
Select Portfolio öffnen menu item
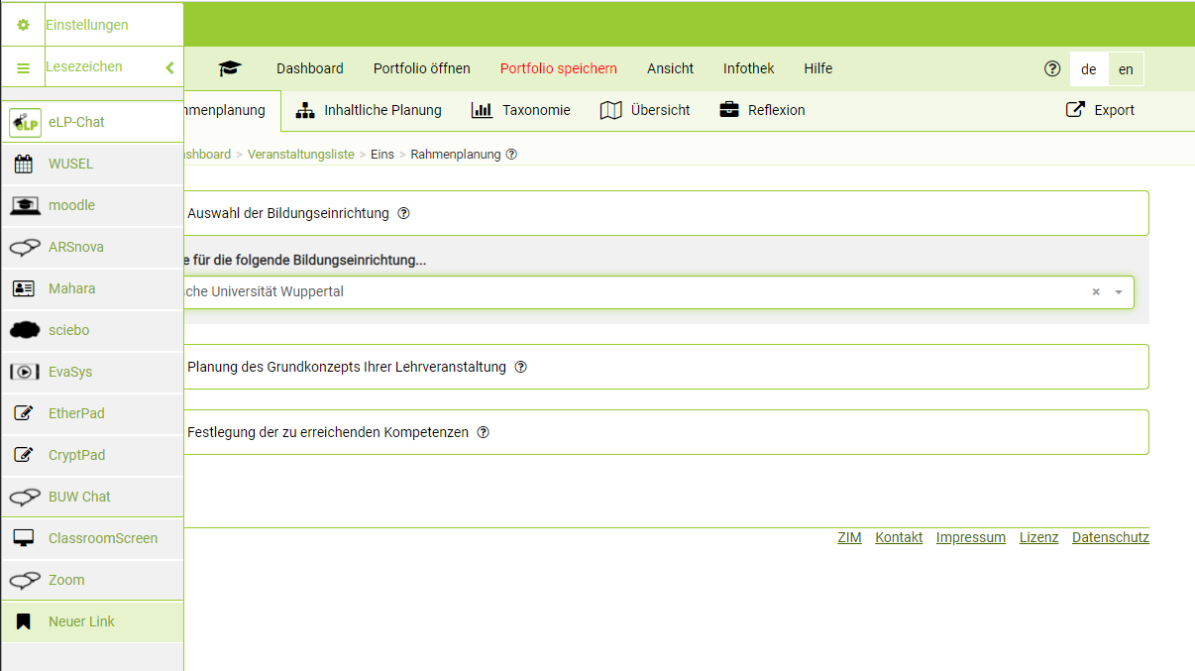point(422,68)
